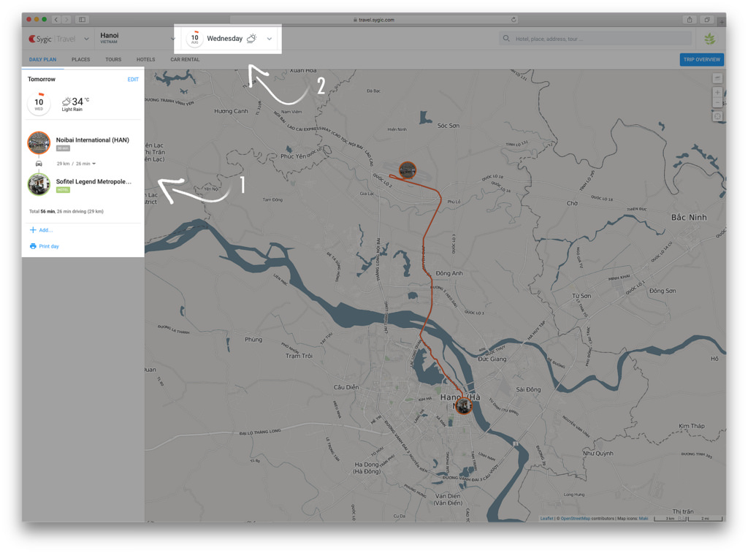748x553 pixels.
Task: Select the Sofitel Legend Metropole entry title
Action: tap(93, 181)
